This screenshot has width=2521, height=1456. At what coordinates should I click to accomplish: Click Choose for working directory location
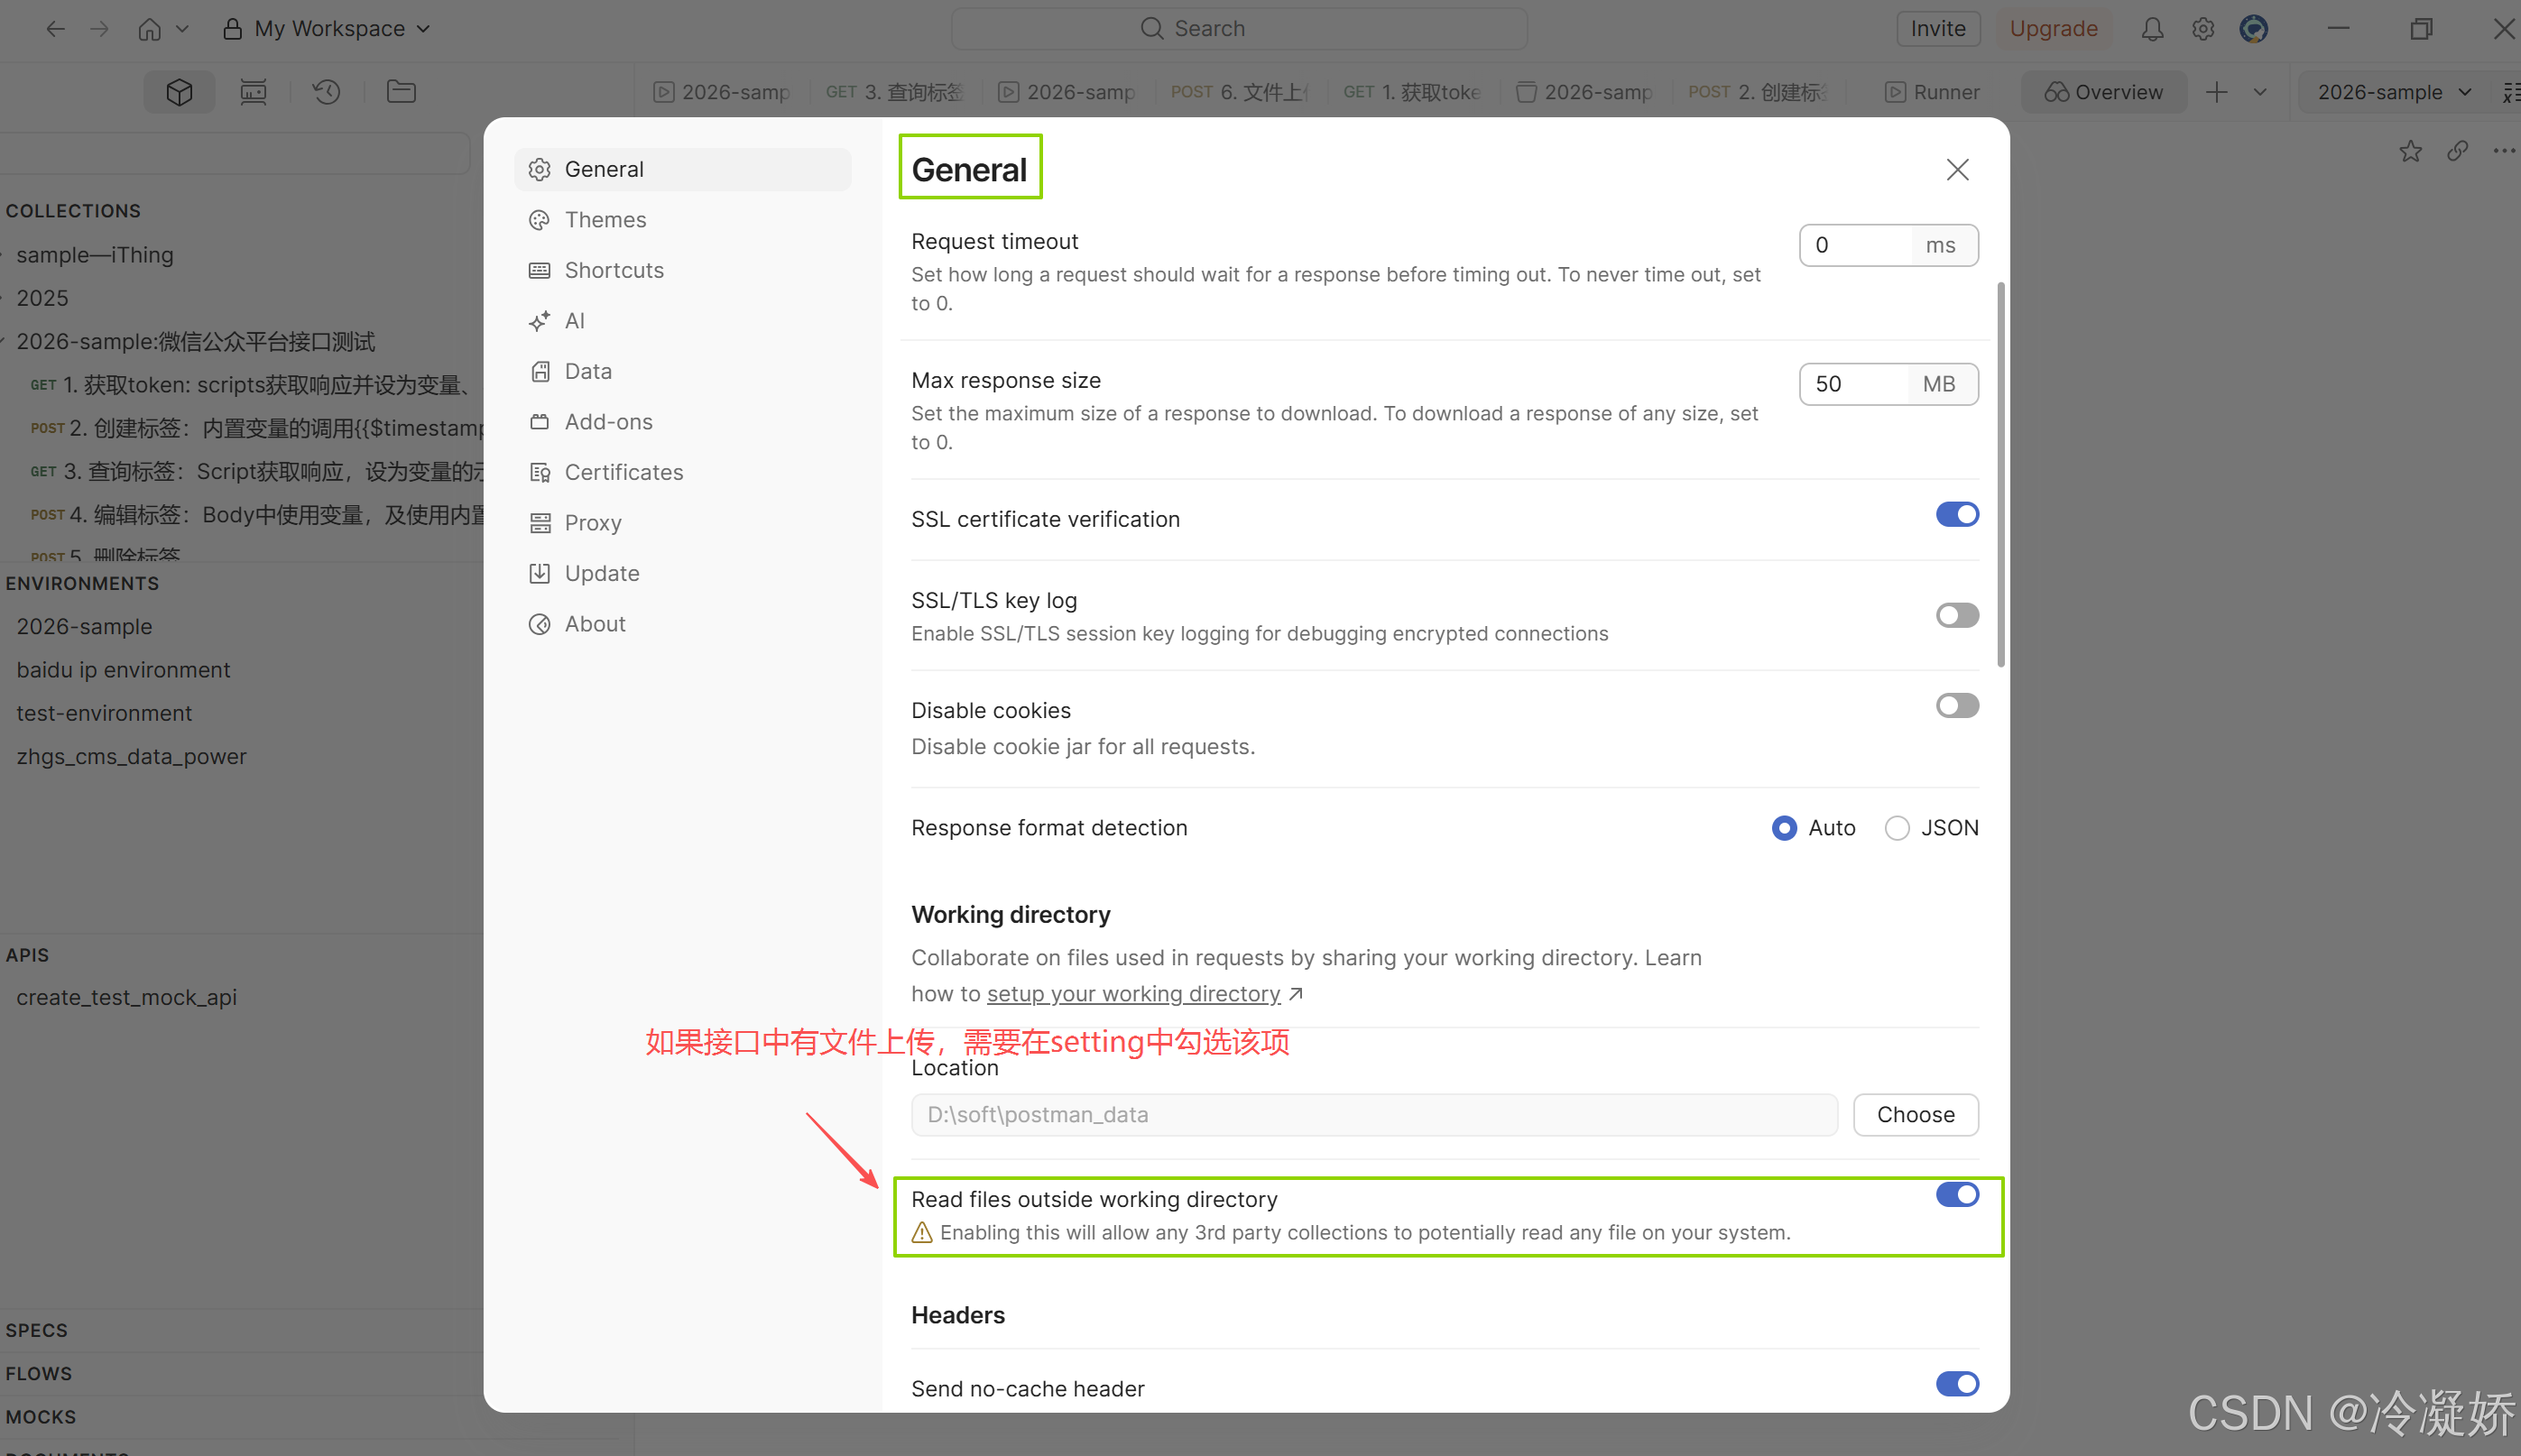(1915, 1115)
